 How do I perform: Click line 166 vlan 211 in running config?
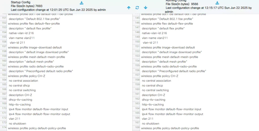click(x=147, y=119)
